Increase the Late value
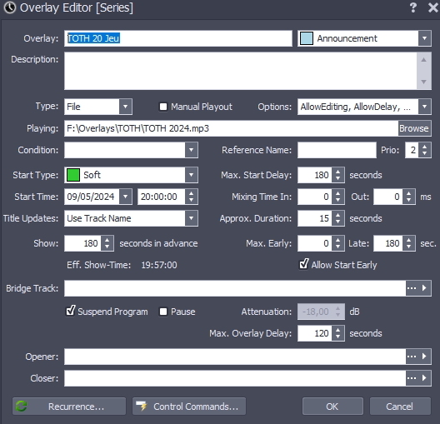440x424 pixels. [409, 240]
